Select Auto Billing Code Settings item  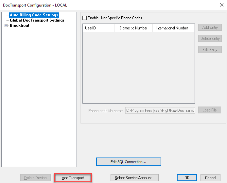coord(34,15)
